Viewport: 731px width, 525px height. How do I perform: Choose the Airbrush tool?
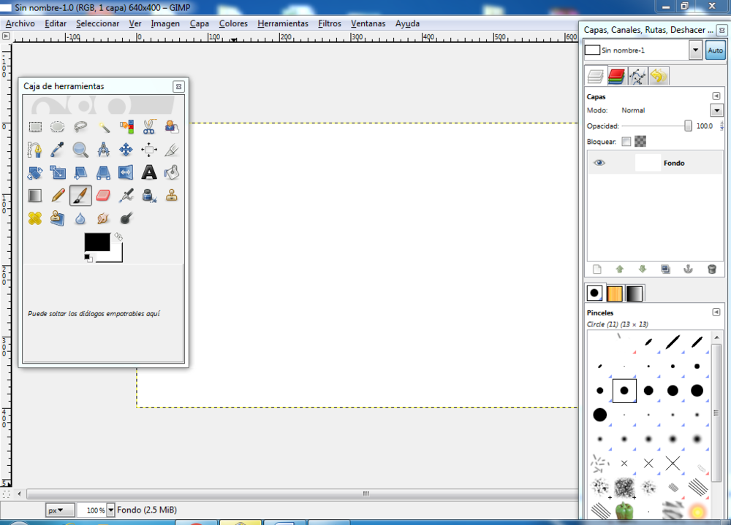tap(126, 195)
